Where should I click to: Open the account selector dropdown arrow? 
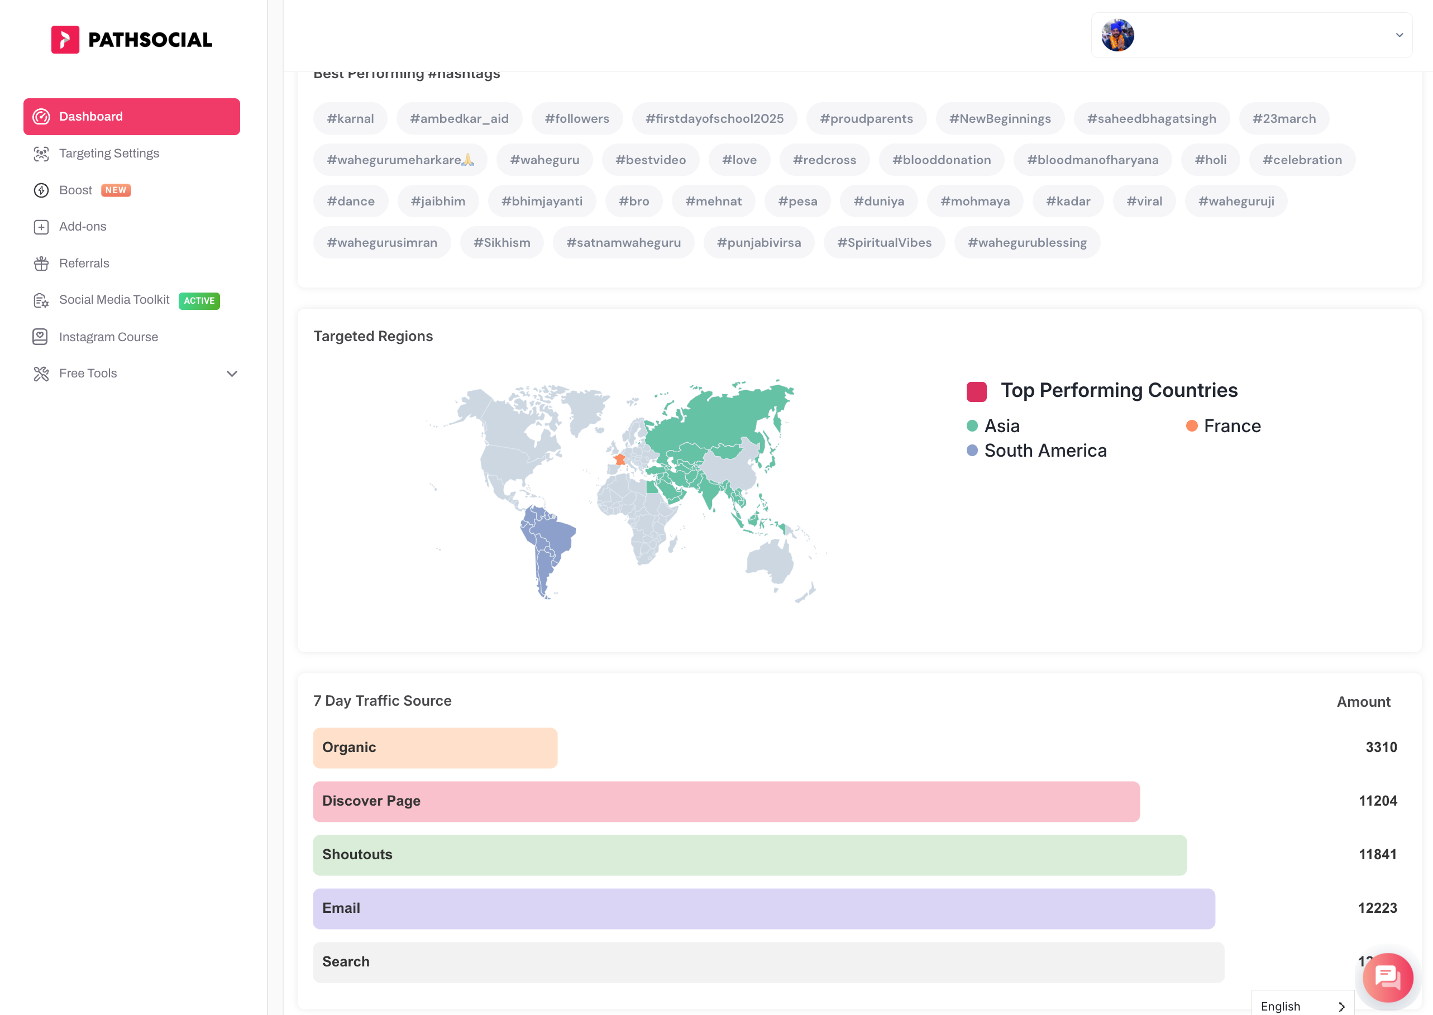(x=1399, y=35)
